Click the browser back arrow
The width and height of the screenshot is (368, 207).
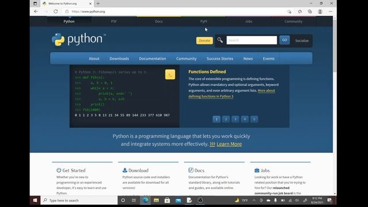(x=36, y=11)
